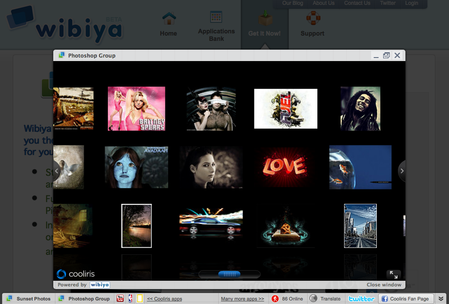This screenshot has height=304, width=449.
Task: Click the Cooliris logo
Action: coord(76,274)
